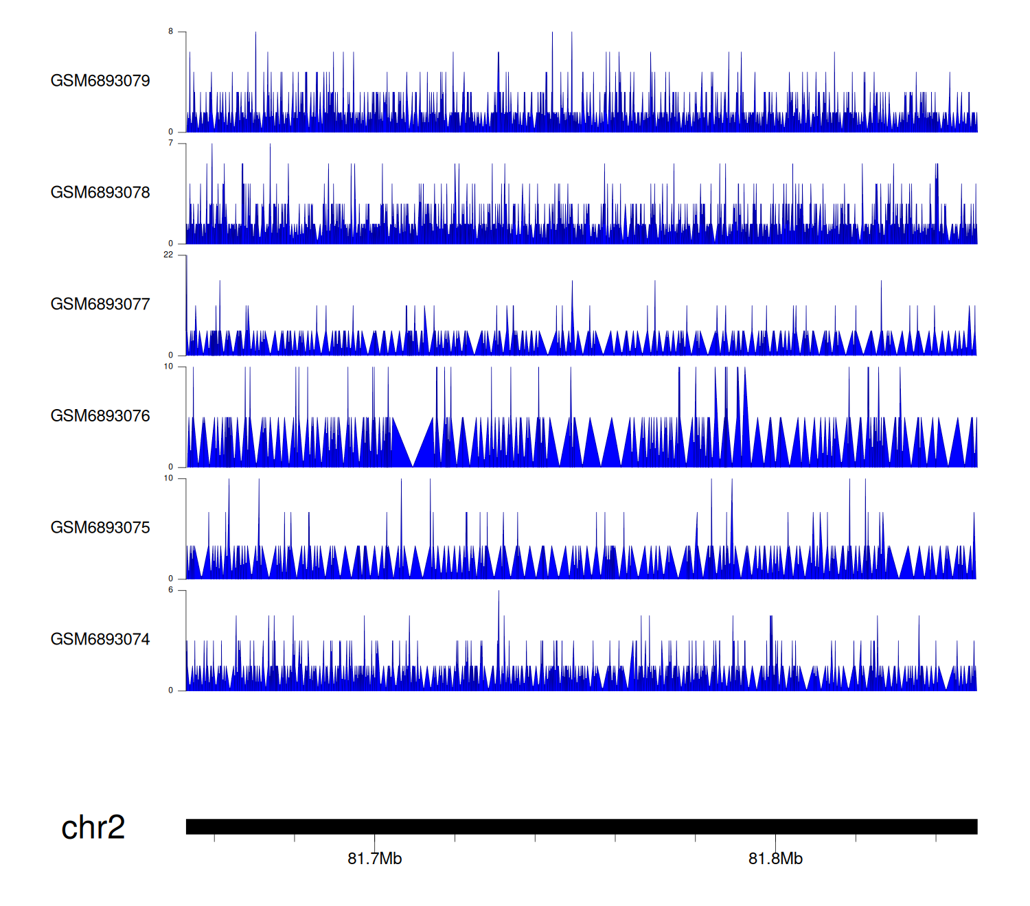
Task: Click the GSM6893079 track label
Action: click(100, 81)
